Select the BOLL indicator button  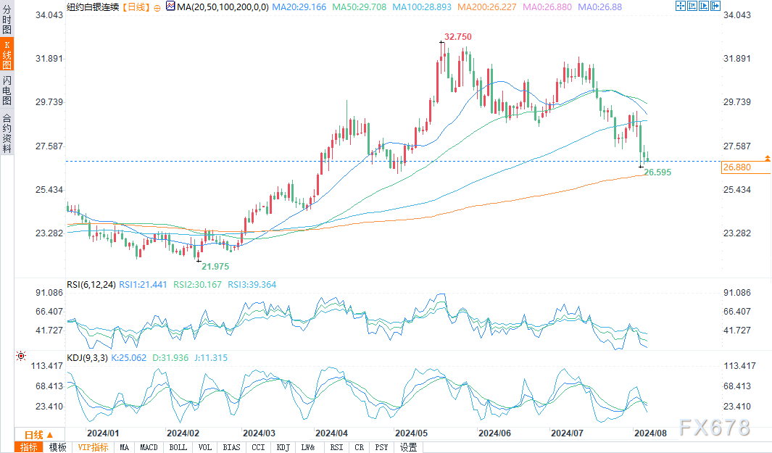(x=178, y=447)
